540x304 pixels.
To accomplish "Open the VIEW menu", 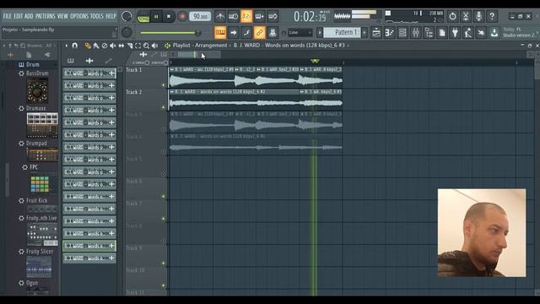I will 62,16.
